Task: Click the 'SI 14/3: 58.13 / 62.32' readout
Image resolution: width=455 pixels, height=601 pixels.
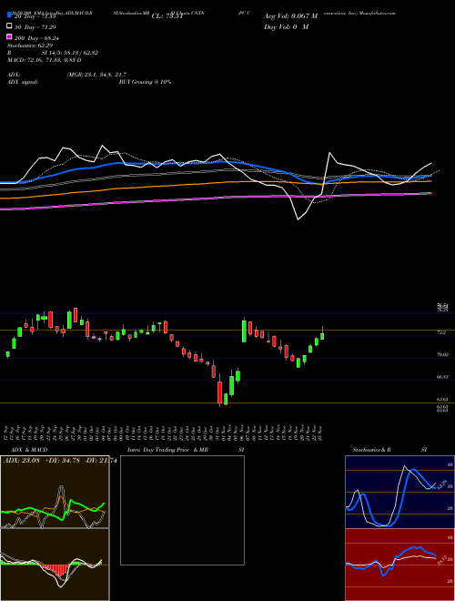Action: point(70,53)
